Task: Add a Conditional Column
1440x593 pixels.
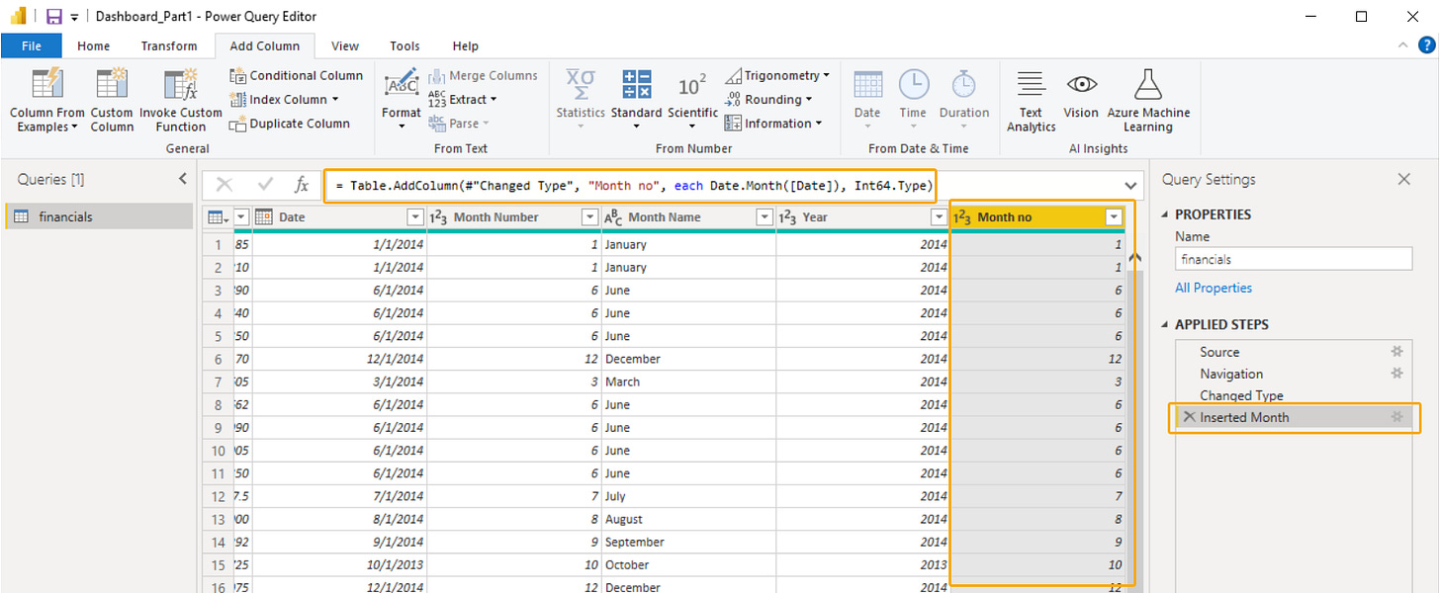Action: tap(296, 75)
